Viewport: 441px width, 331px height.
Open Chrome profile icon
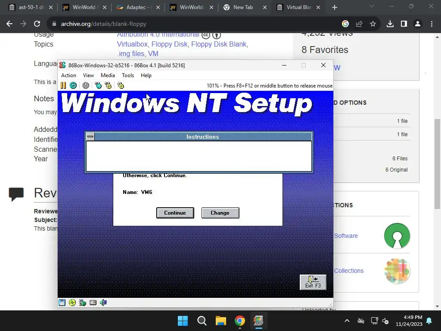point(418,24)
